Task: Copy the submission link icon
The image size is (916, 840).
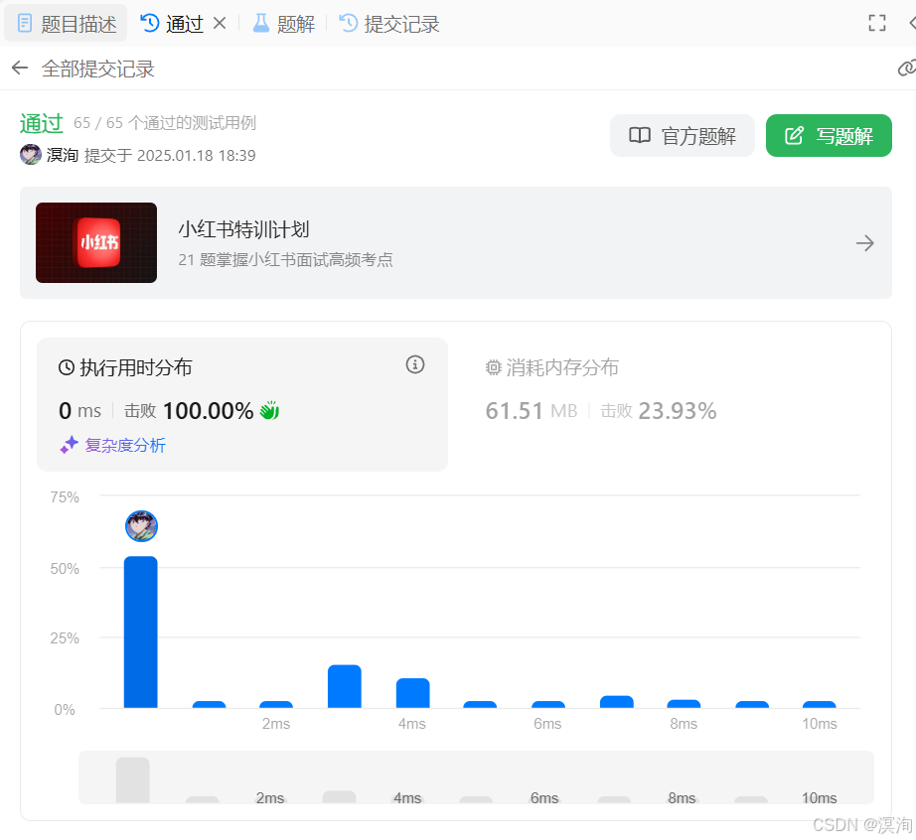Action: pos(906,68)
